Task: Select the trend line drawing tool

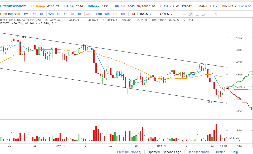Action: (x=190, y=14)
